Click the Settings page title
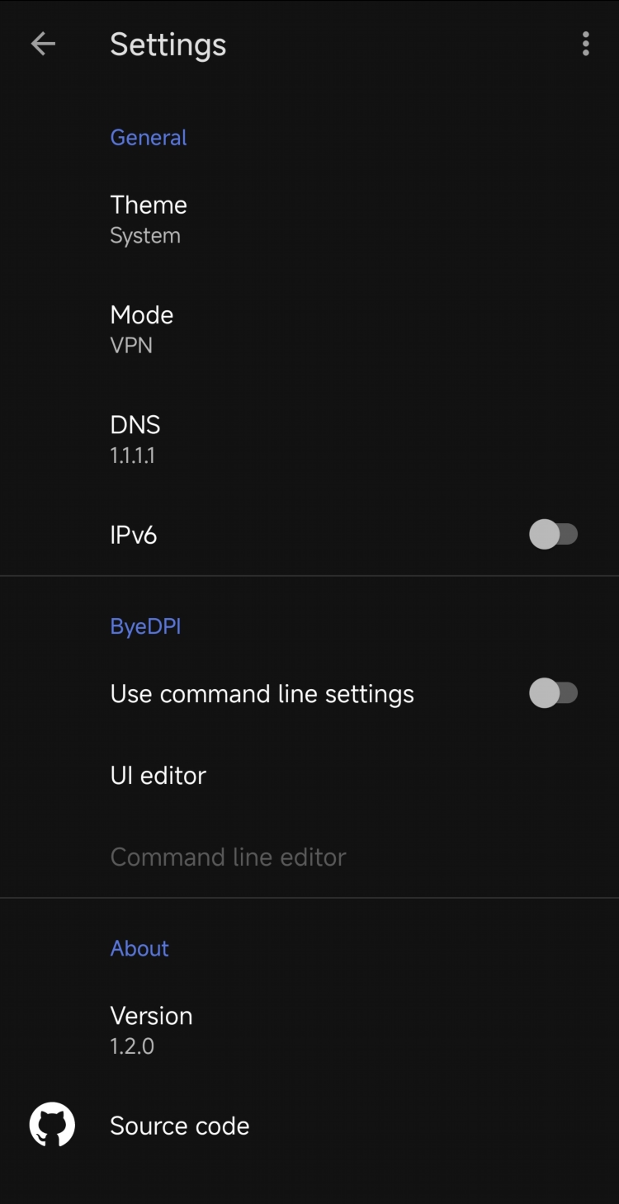 tap(168, 45)
